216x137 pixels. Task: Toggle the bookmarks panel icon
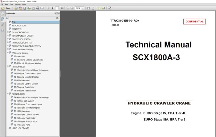coord(3,19)
